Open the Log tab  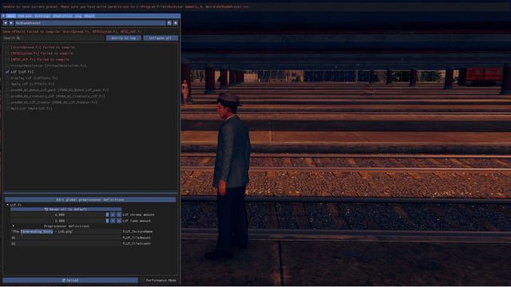78,16
